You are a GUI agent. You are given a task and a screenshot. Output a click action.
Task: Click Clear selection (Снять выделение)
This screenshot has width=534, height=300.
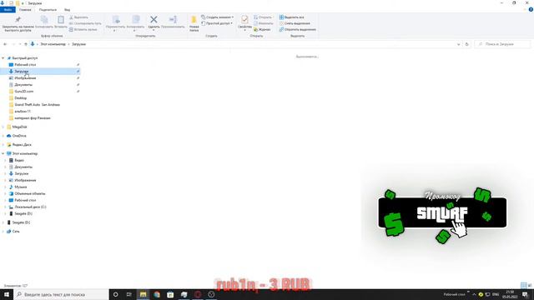[x=295, y=23]
